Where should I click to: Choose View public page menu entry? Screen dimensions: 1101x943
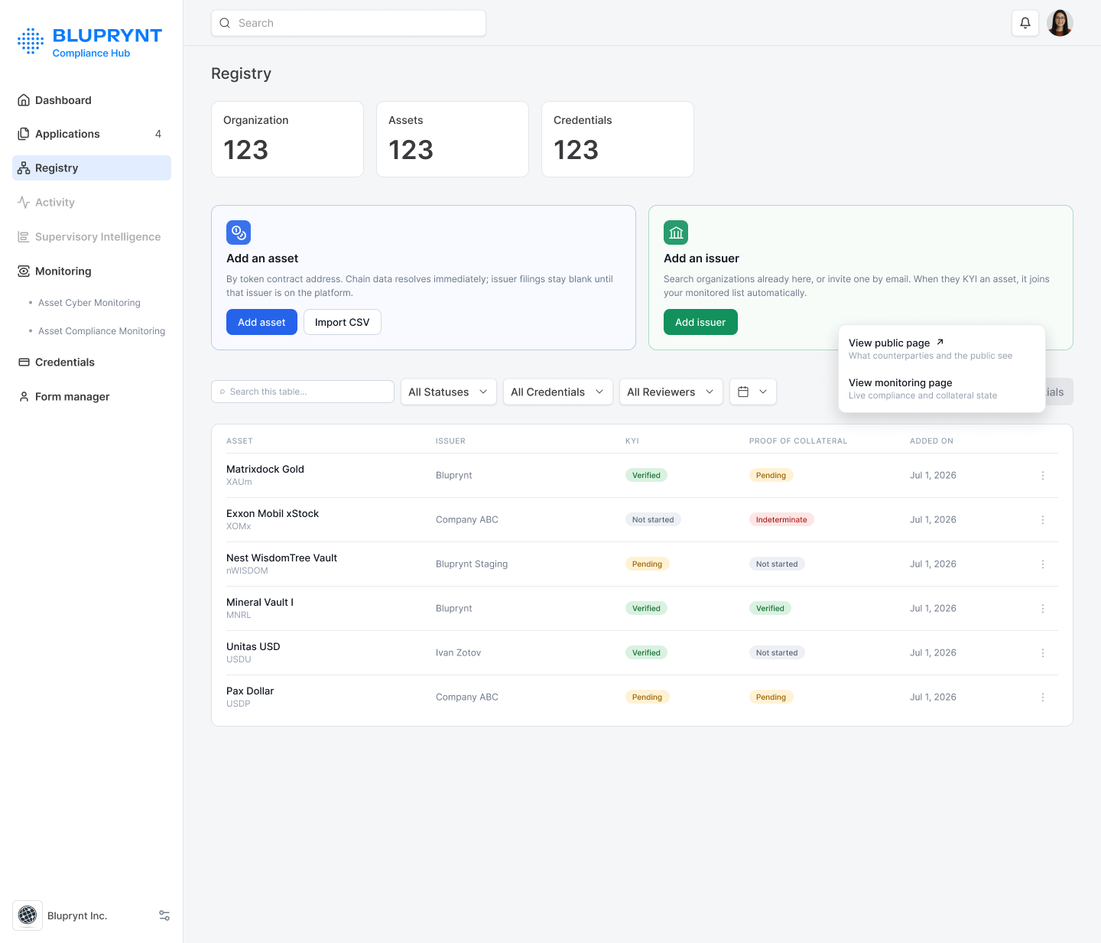click(942, 349)
